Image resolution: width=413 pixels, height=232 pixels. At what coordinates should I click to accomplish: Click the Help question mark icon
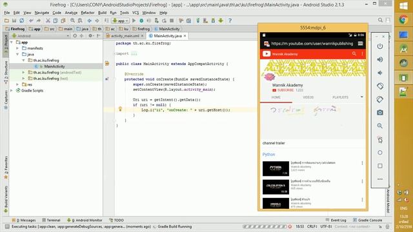tap(230, 21)
